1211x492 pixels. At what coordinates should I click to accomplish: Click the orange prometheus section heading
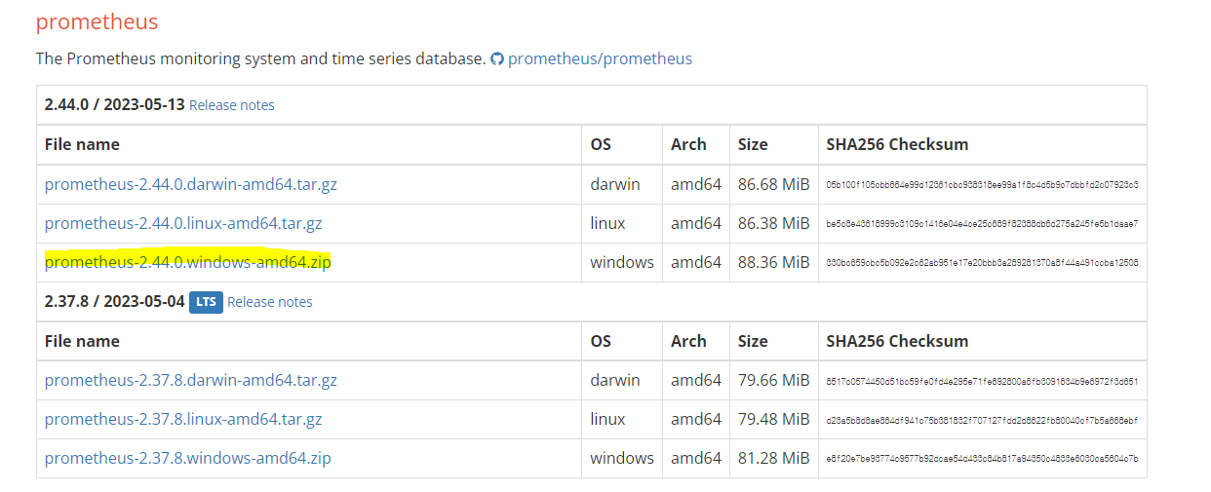click(x=97, y=21)
